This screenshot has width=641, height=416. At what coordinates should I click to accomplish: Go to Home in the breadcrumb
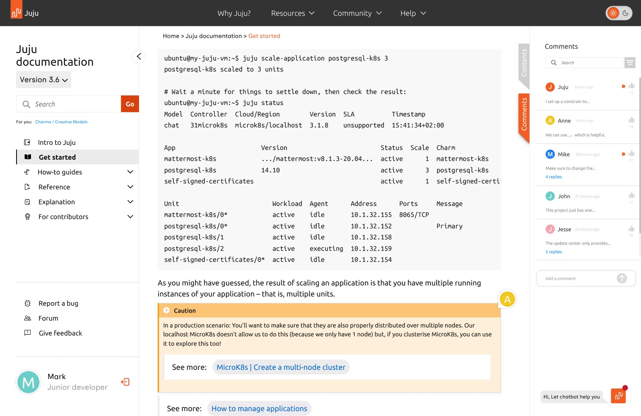(171, 36)
